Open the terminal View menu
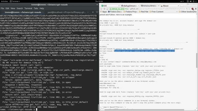The image size is (198, 111). point(13,8)
